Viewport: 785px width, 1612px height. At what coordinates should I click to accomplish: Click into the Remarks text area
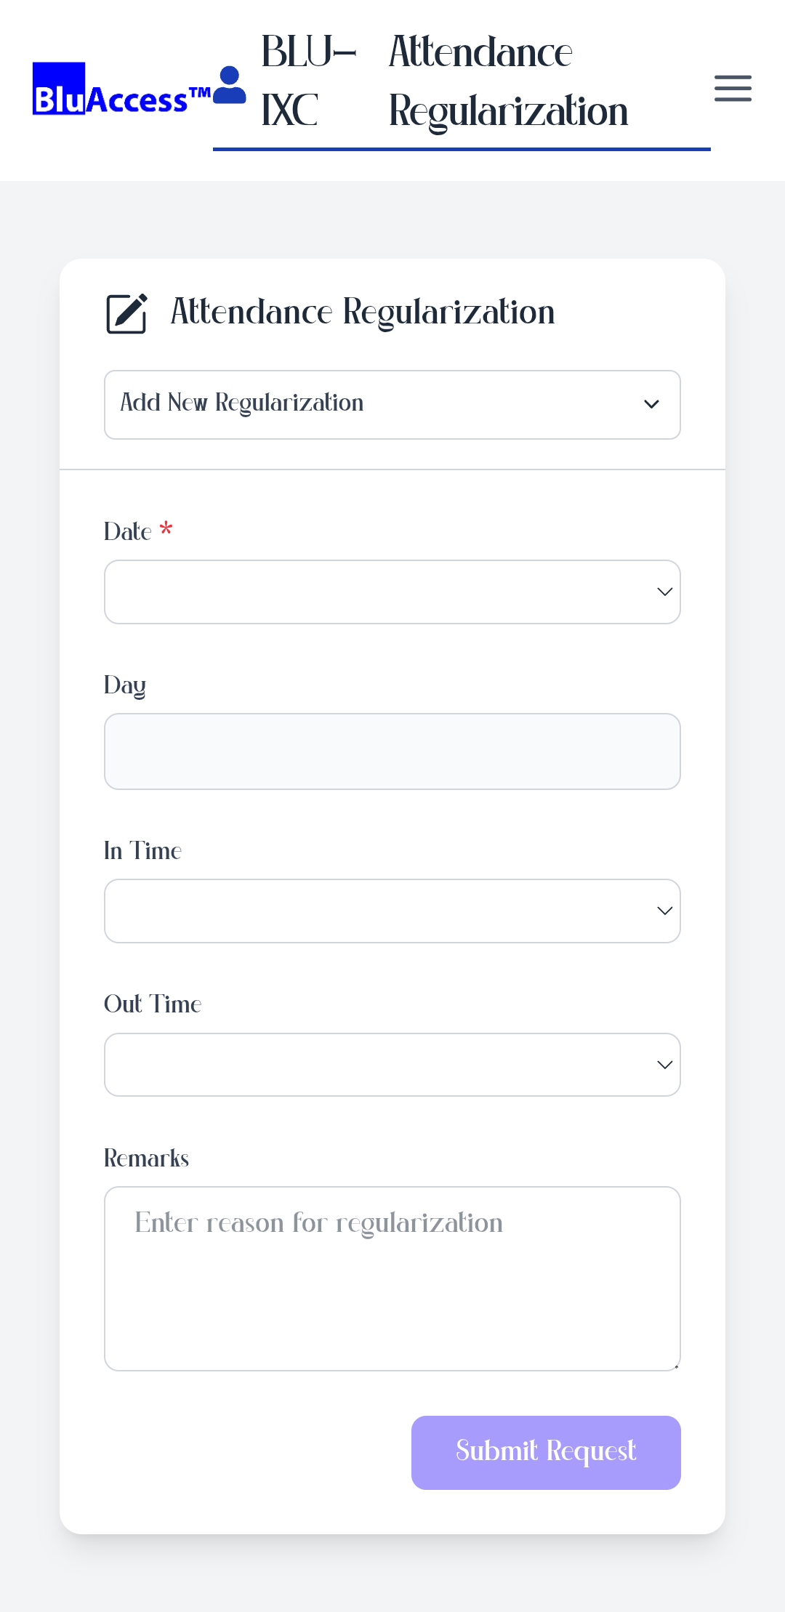[392, 1278]
